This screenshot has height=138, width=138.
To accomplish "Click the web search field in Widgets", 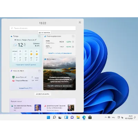I will pos(42,28).
